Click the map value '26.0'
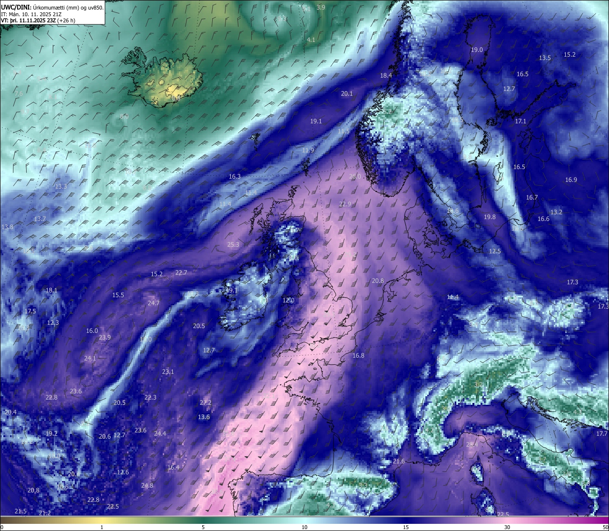609x531 pixels. point(355,176)
